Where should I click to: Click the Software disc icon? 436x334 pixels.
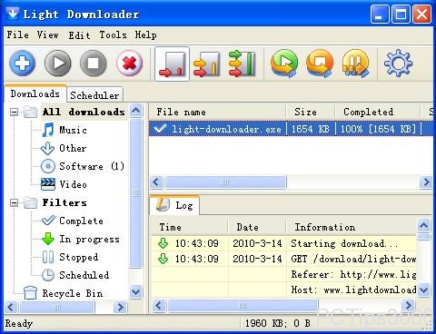pos(48,166)
